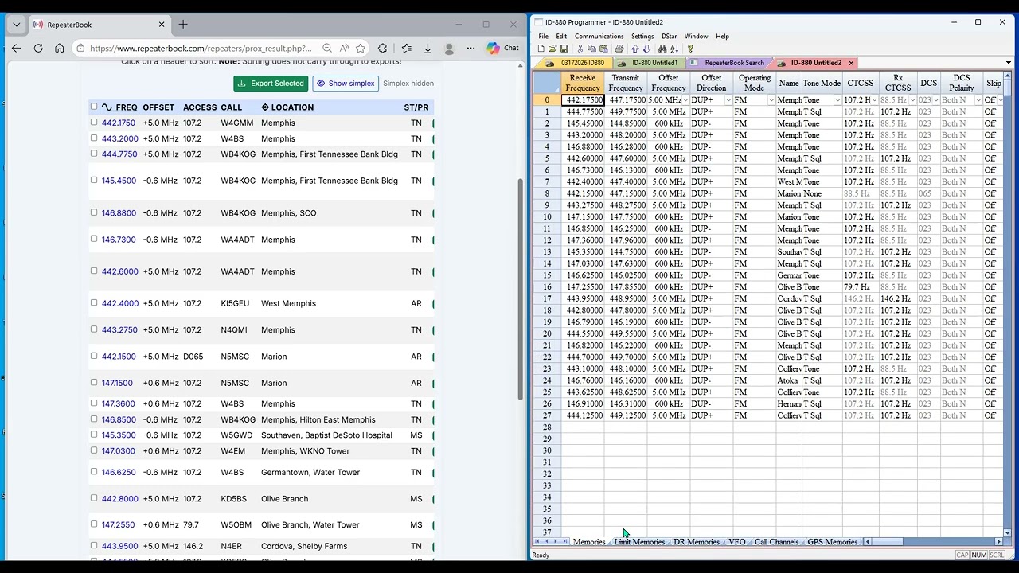
Task: Open row 0 CTCSS dropdown arrow
Action: point(875,100)
